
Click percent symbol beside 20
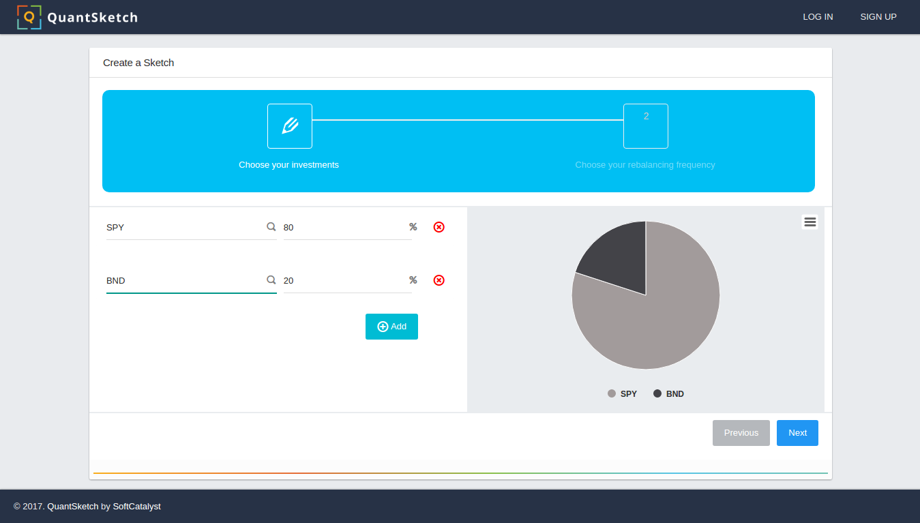point(413,280)
